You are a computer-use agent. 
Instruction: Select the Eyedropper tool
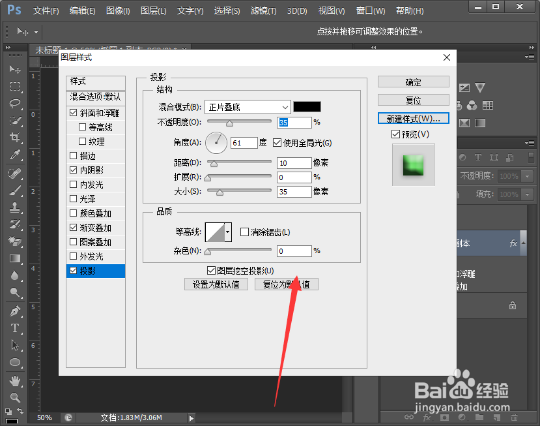coord(15,155)
